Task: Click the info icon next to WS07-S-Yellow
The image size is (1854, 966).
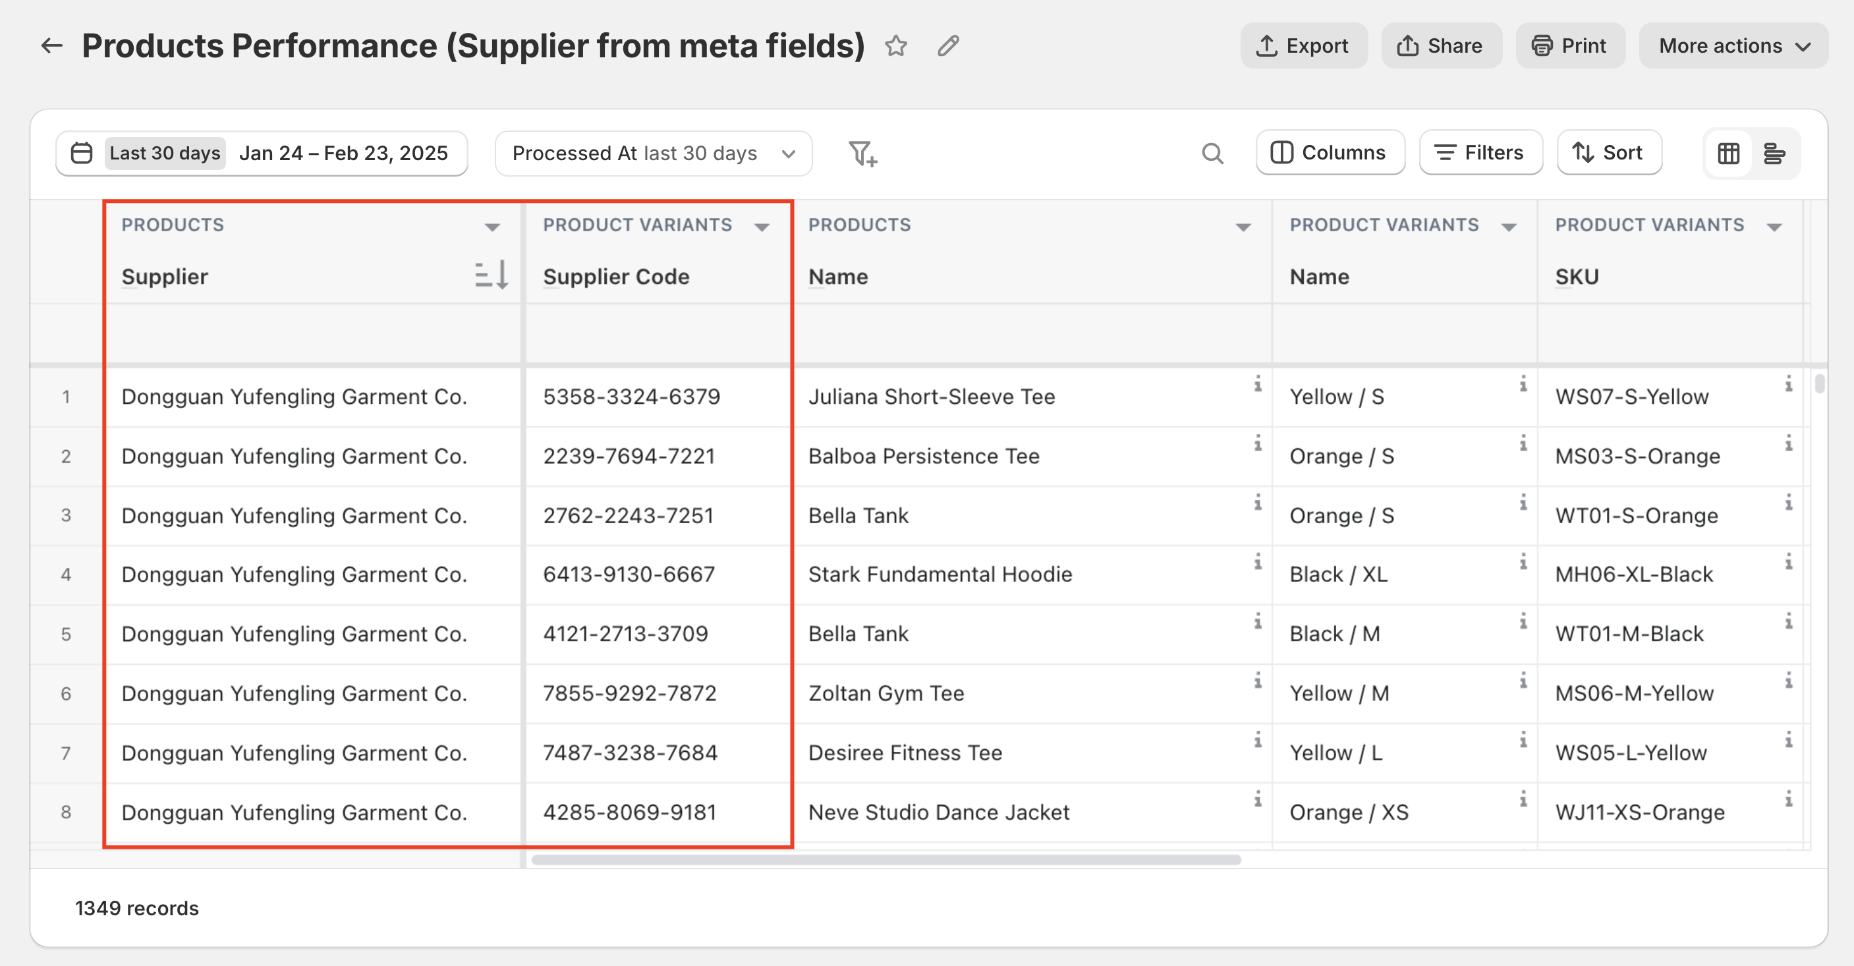Action: click(x=1788, y=384)
